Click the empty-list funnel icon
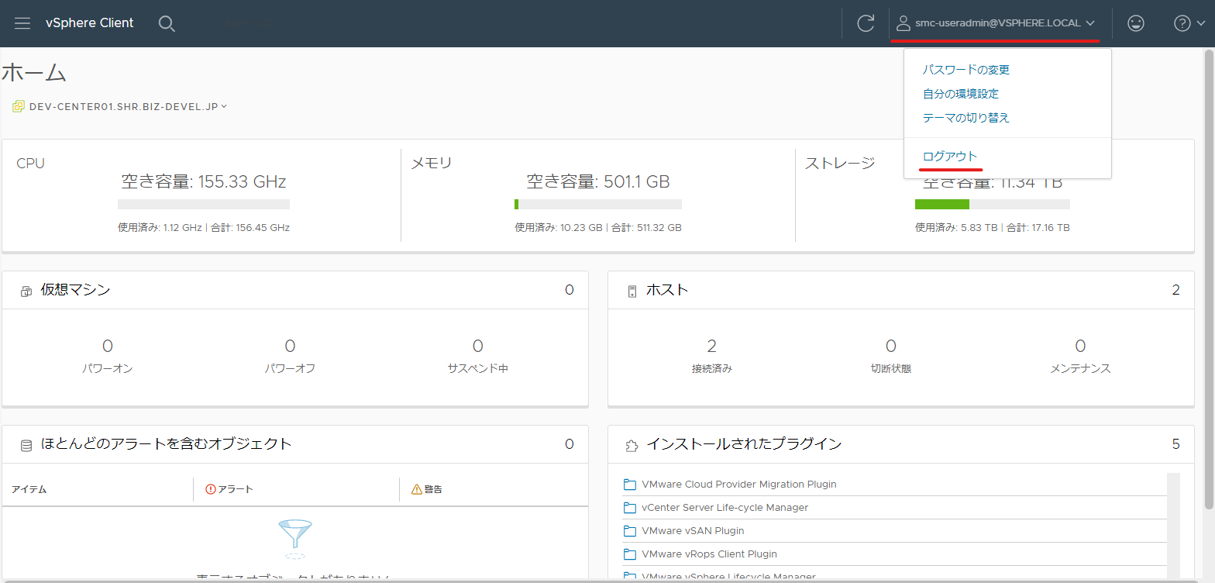The image size is (1215, 583). click(x=294, y=540)
